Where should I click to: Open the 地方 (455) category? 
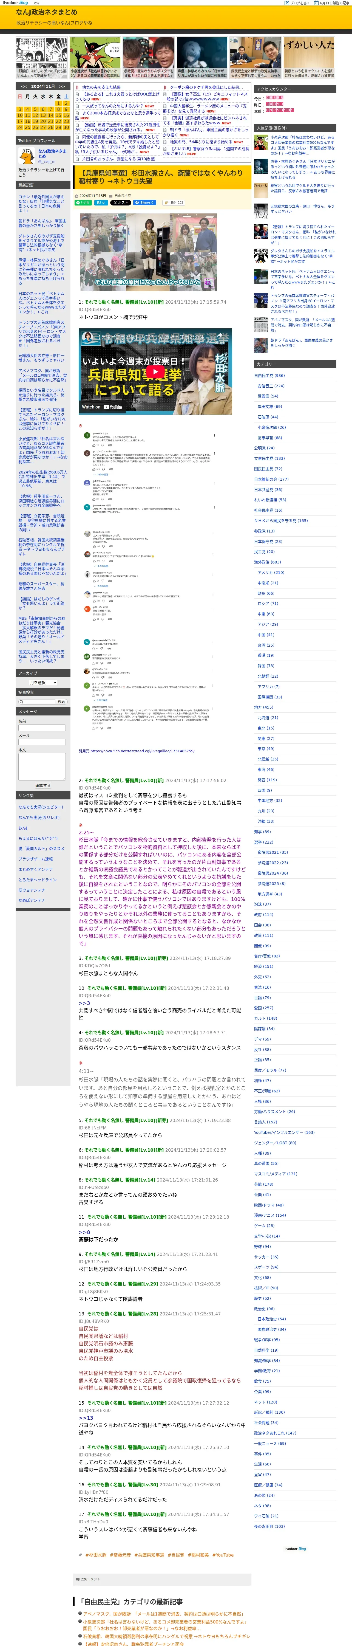point(264,707)
